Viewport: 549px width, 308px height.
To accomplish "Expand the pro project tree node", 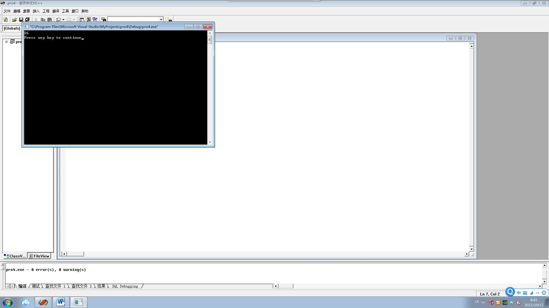I will tap(6, 42).
